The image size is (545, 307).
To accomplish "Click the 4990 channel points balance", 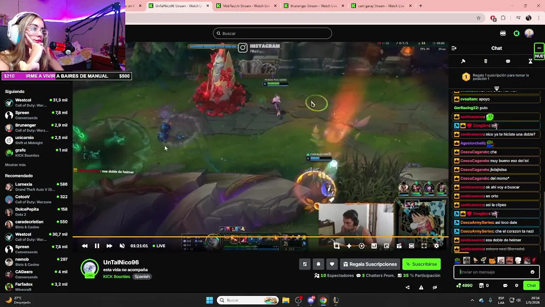I will pyautogui.click(x=464, y=286).
